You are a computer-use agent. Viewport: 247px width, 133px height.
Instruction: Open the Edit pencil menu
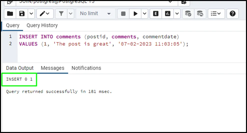pos(45,14)
